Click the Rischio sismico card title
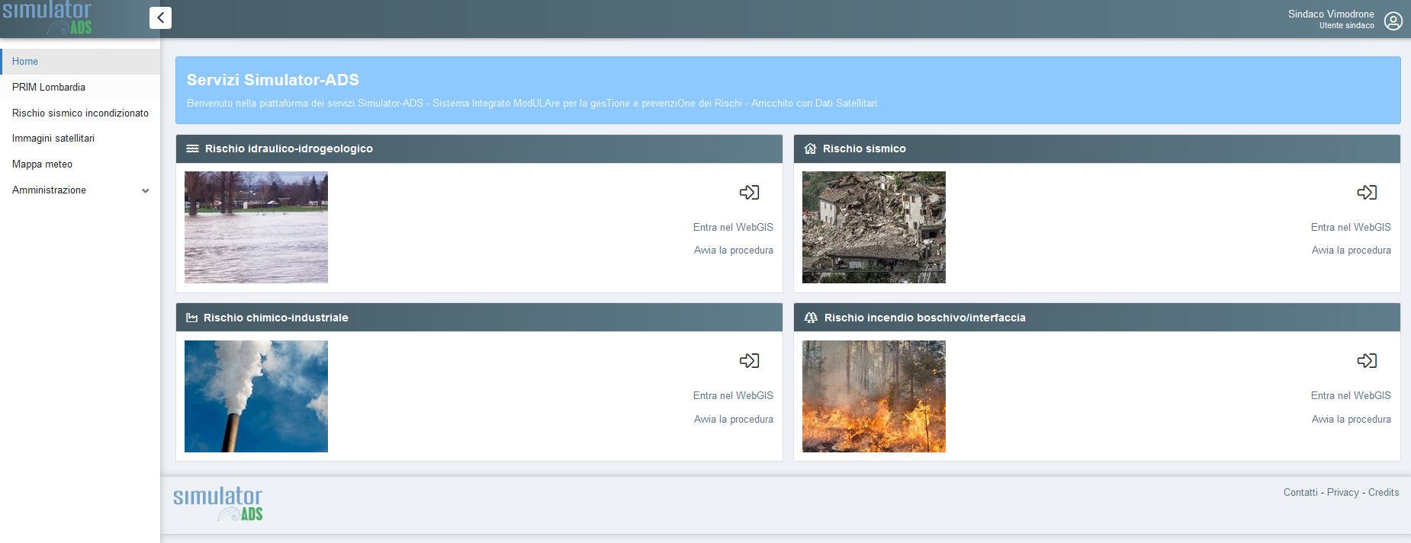The width and height of the screenshot is (1411, 543). tap(864, 149)
